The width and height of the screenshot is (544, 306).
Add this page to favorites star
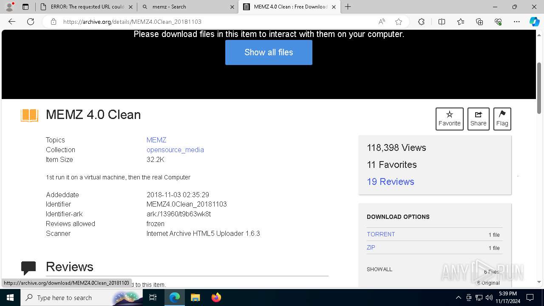tap(398, 22)
